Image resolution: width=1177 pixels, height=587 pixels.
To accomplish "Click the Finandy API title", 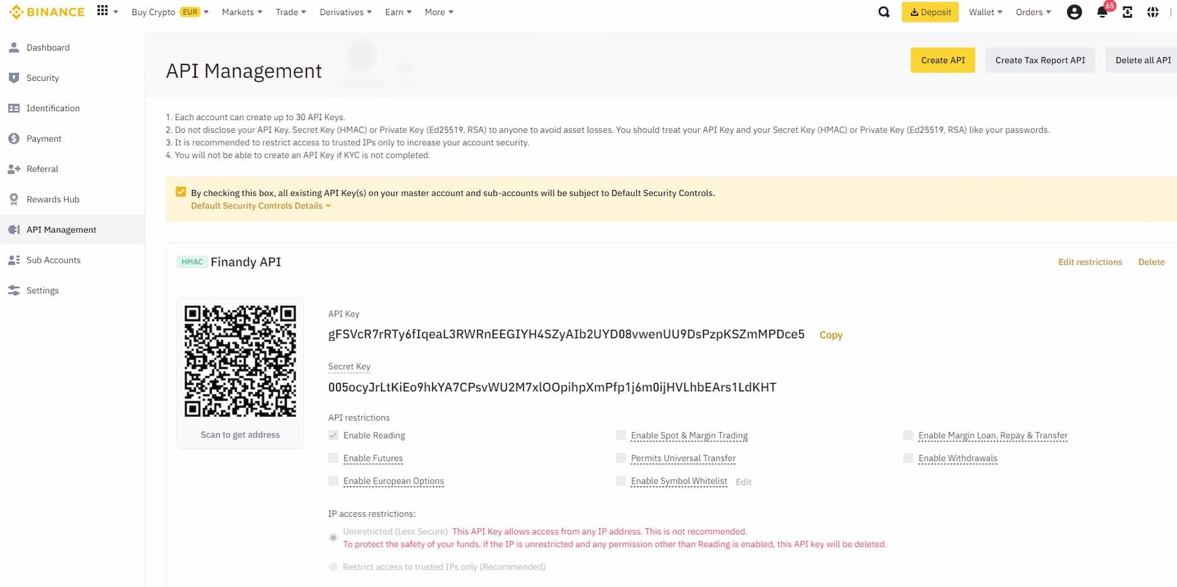I will pyautogui.click(x=246, y=262).
